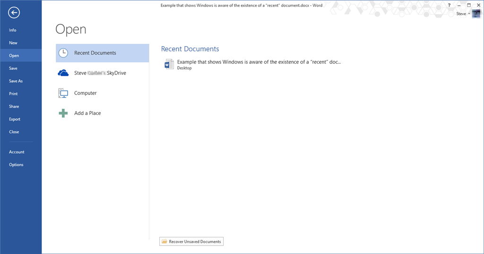
Task: Click Steve's account picture thumbnail
Action: tap(476, 14)
